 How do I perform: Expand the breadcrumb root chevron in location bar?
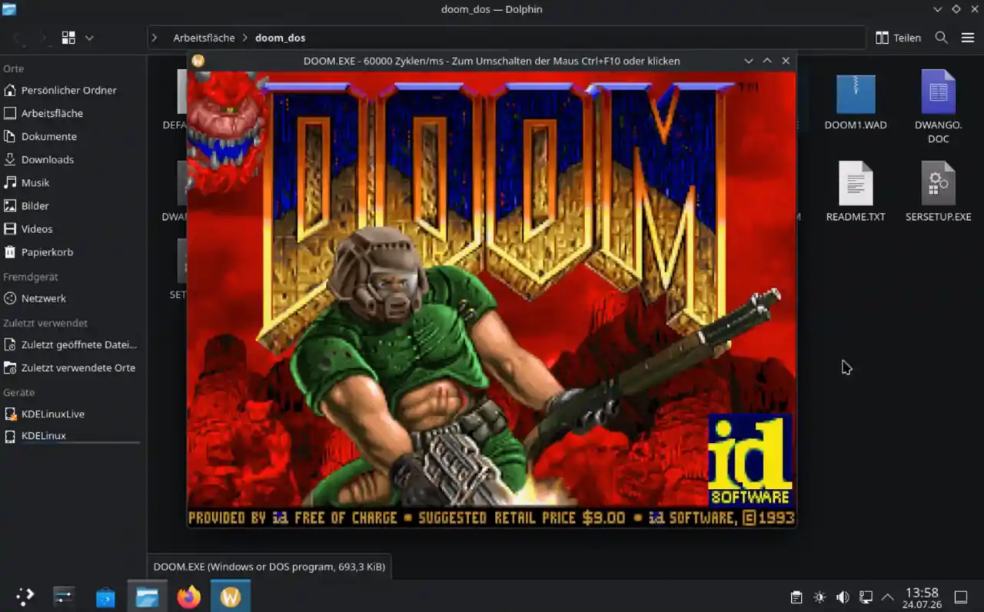pos(155,38)
